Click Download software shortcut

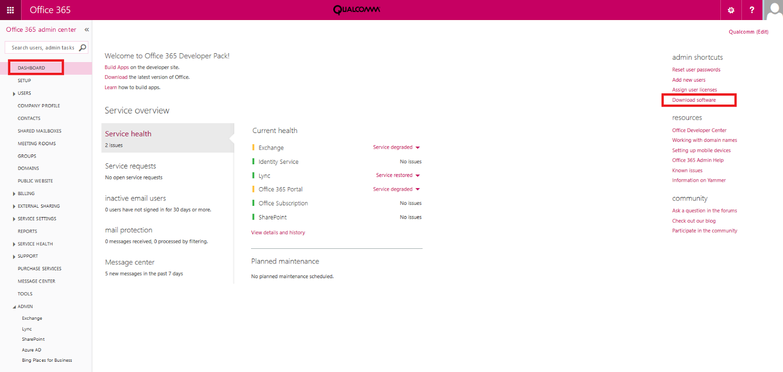click(x=694, y=100)
